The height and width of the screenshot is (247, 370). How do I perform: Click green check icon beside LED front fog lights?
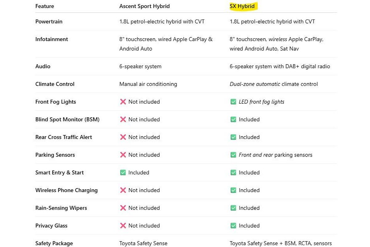coord(233,102)
